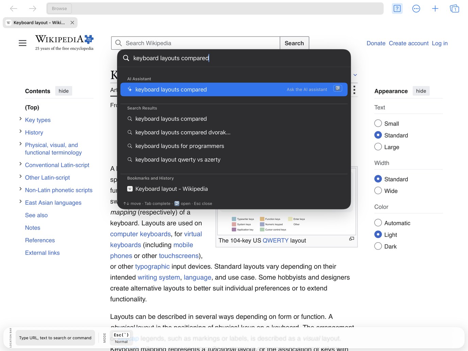The width and height of the screenshot is (468, 351).
Task: Open the Wikipedia hamburger main menu
Action: (22, 43)
